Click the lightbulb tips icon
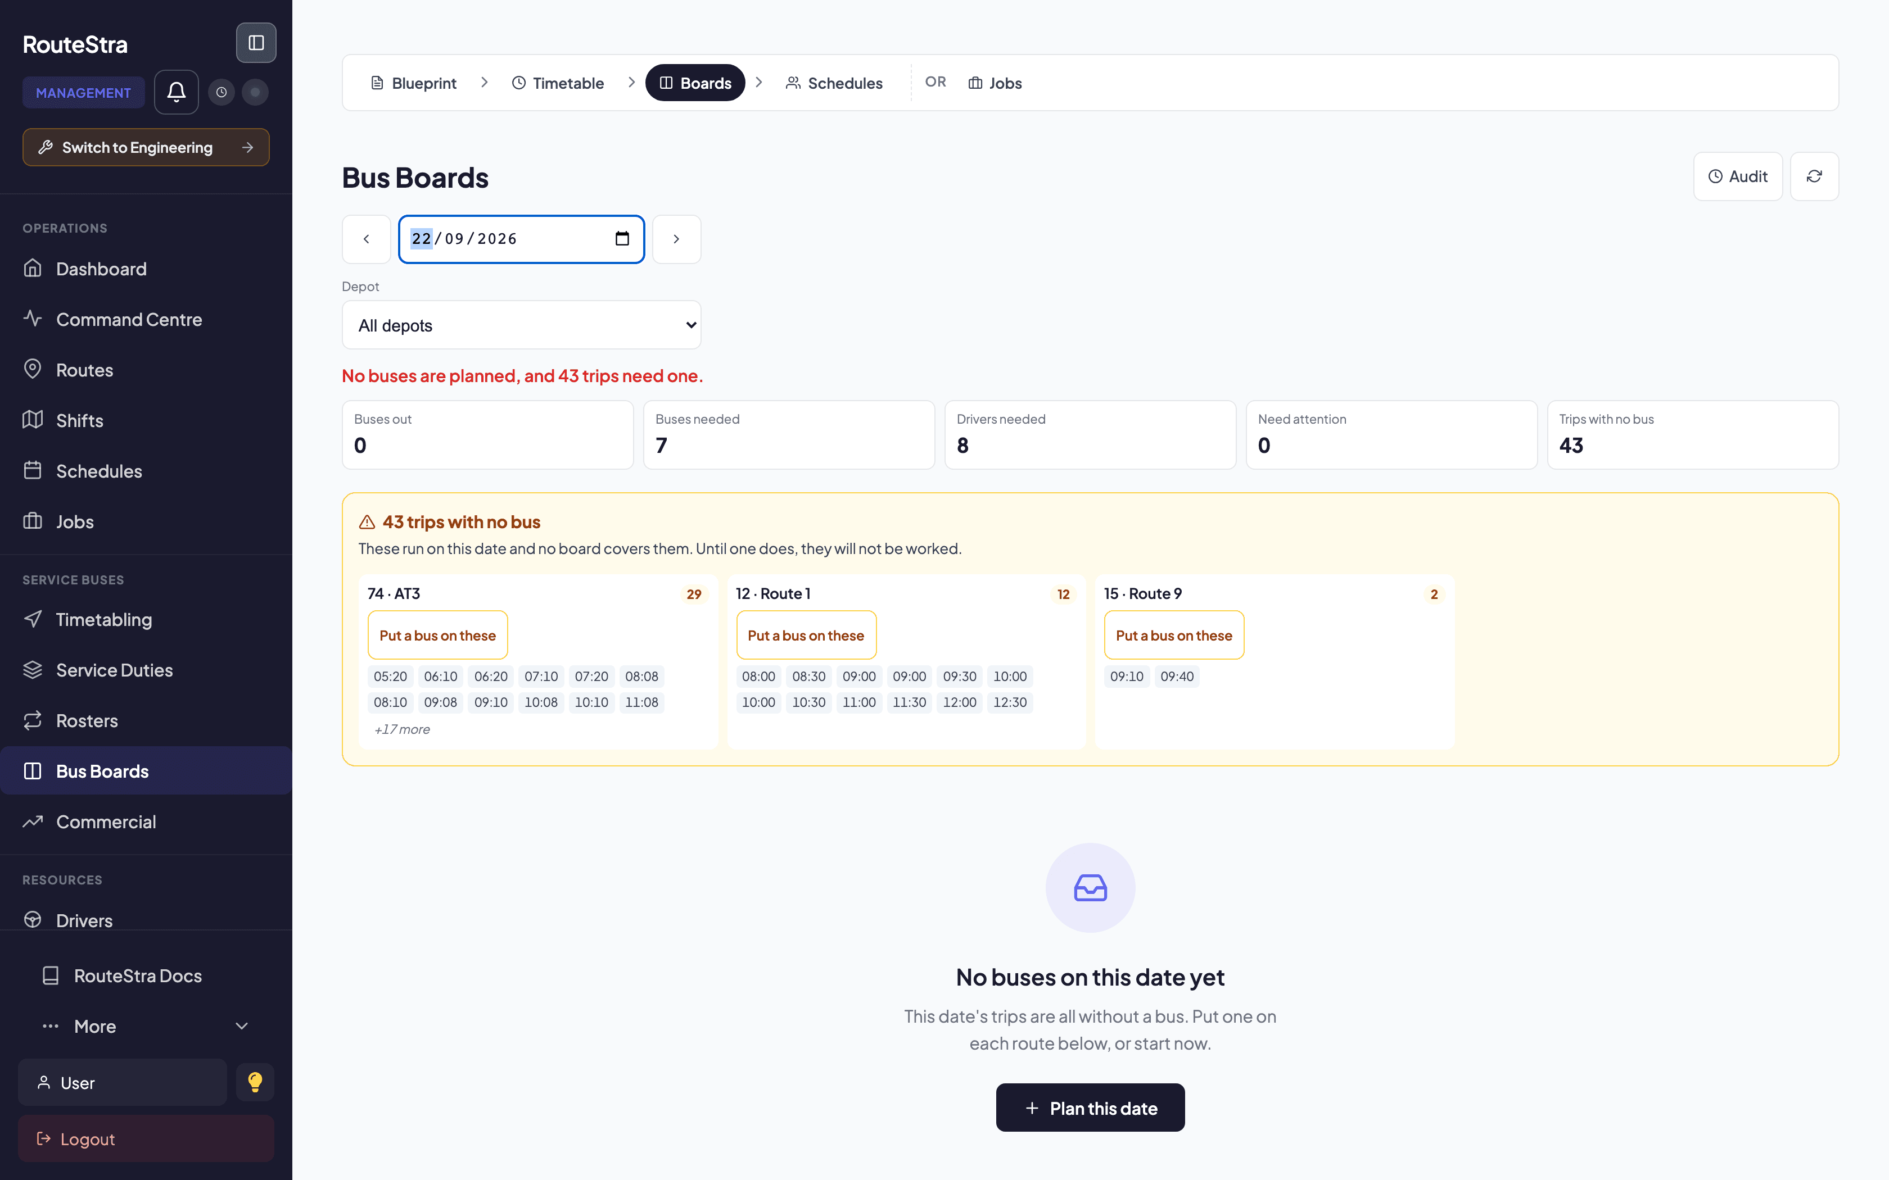This screenshot has height=1180, width=1889. pyautogui.click(x=255, y=1082)
